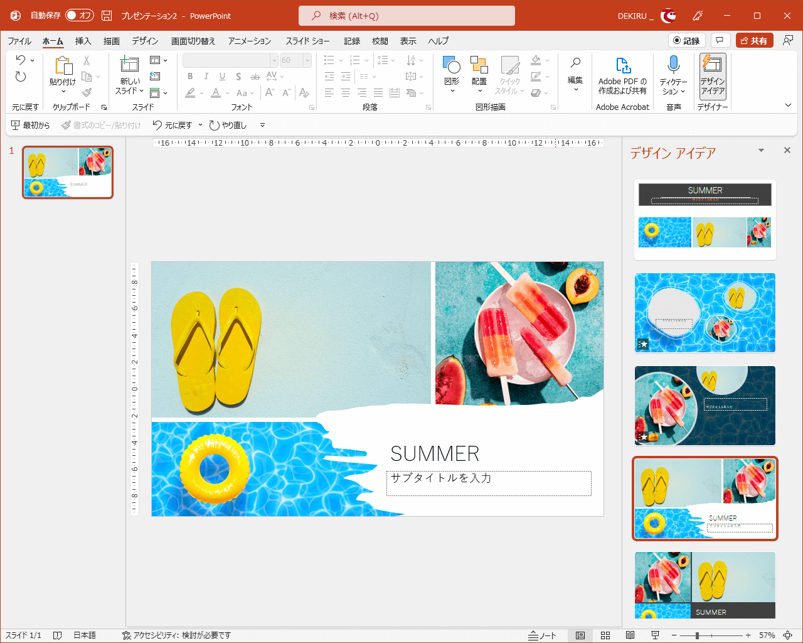Image resolution: width=803 pixels, height=643 pixels.
Task: Adjust the zoom slider in the status bar
Action: (697, 635)
